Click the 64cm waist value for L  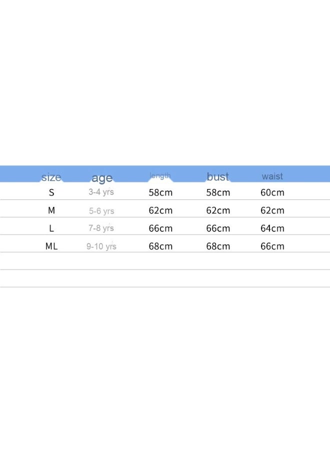pyautogui.click(x=272, y=228)
